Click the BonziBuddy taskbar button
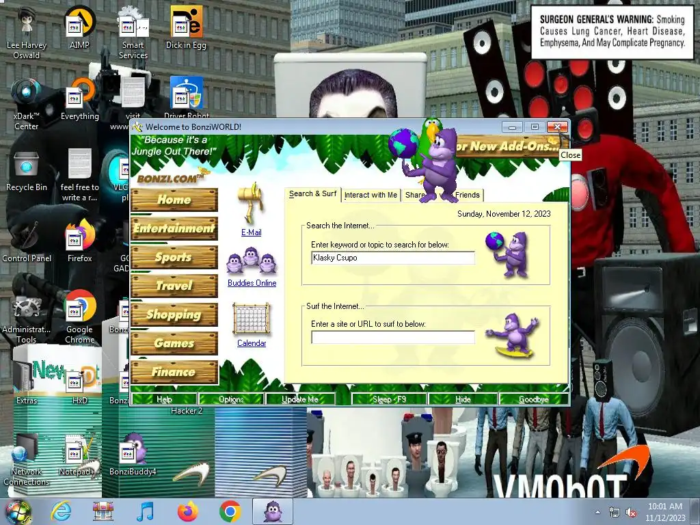 273,511
